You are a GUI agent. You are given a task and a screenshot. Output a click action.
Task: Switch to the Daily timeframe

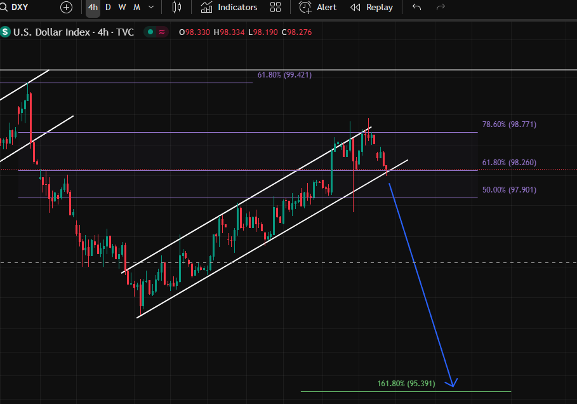pos(108,8)
